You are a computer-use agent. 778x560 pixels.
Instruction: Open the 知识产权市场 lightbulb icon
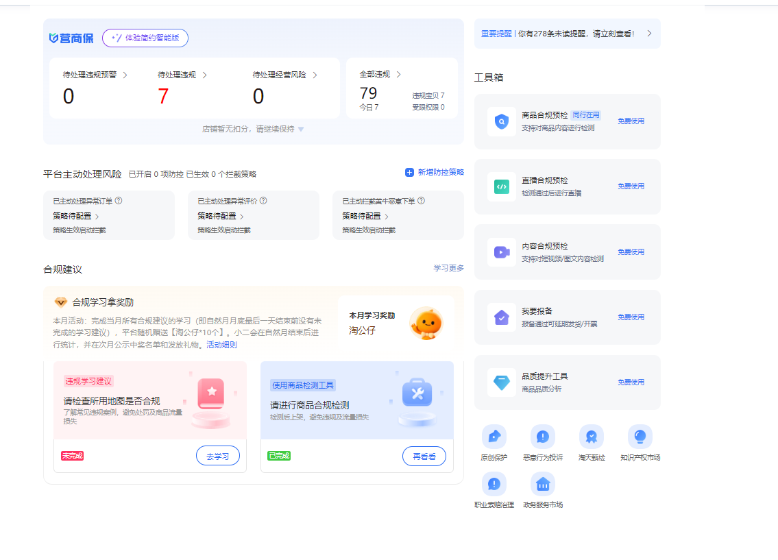[x=640, y=437]
